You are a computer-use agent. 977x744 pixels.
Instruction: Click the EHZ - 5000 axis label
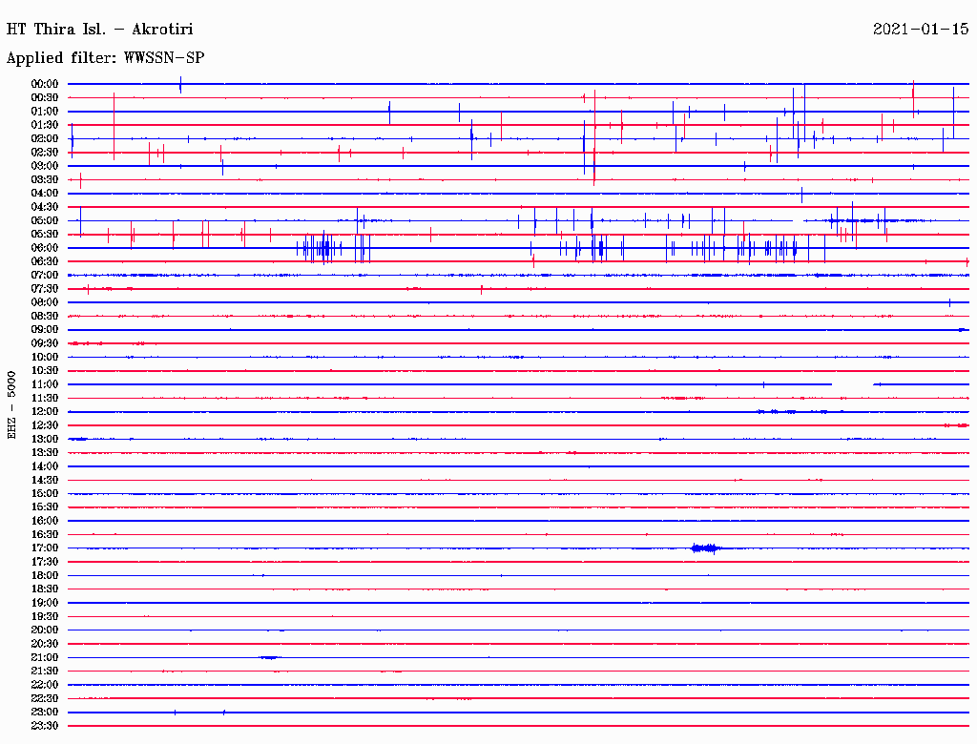11,404
